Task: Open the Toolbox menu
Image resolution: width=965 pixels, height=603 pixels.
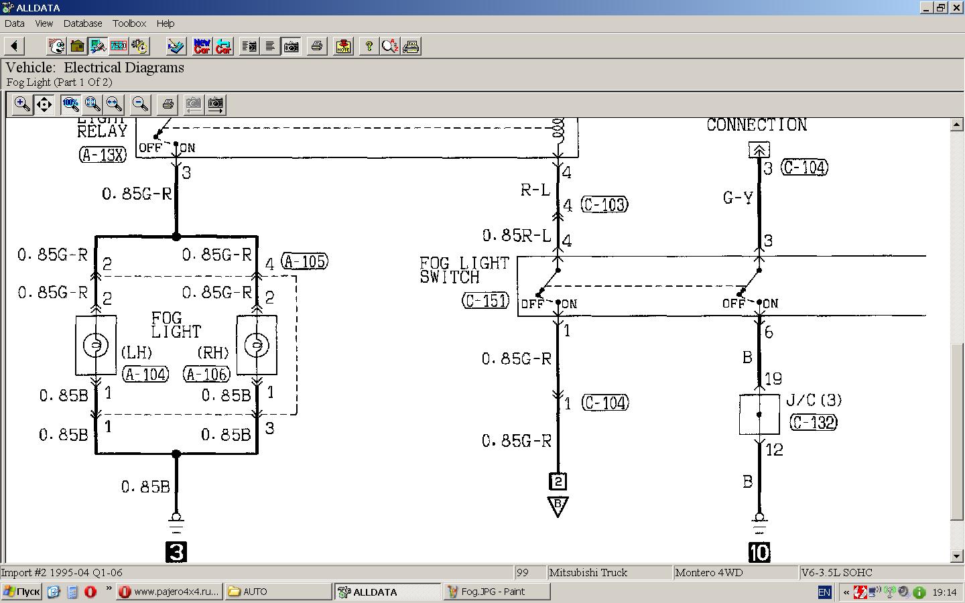Action: (x=129, y=23)
